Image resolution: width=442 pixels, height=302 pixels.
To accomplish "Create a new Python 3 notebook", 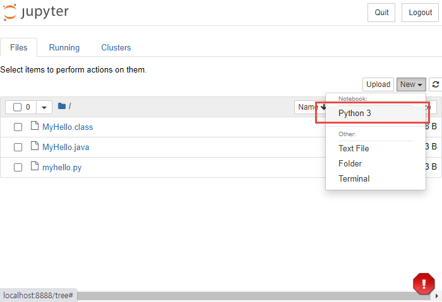I will (x=376, y=113).
